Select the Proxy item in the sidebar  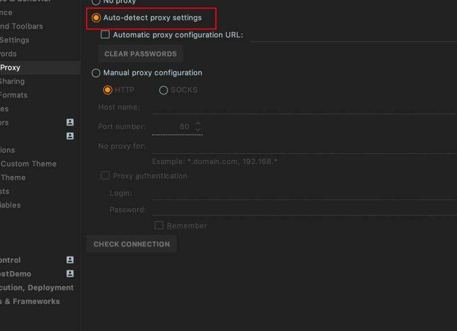coord(10,67)
